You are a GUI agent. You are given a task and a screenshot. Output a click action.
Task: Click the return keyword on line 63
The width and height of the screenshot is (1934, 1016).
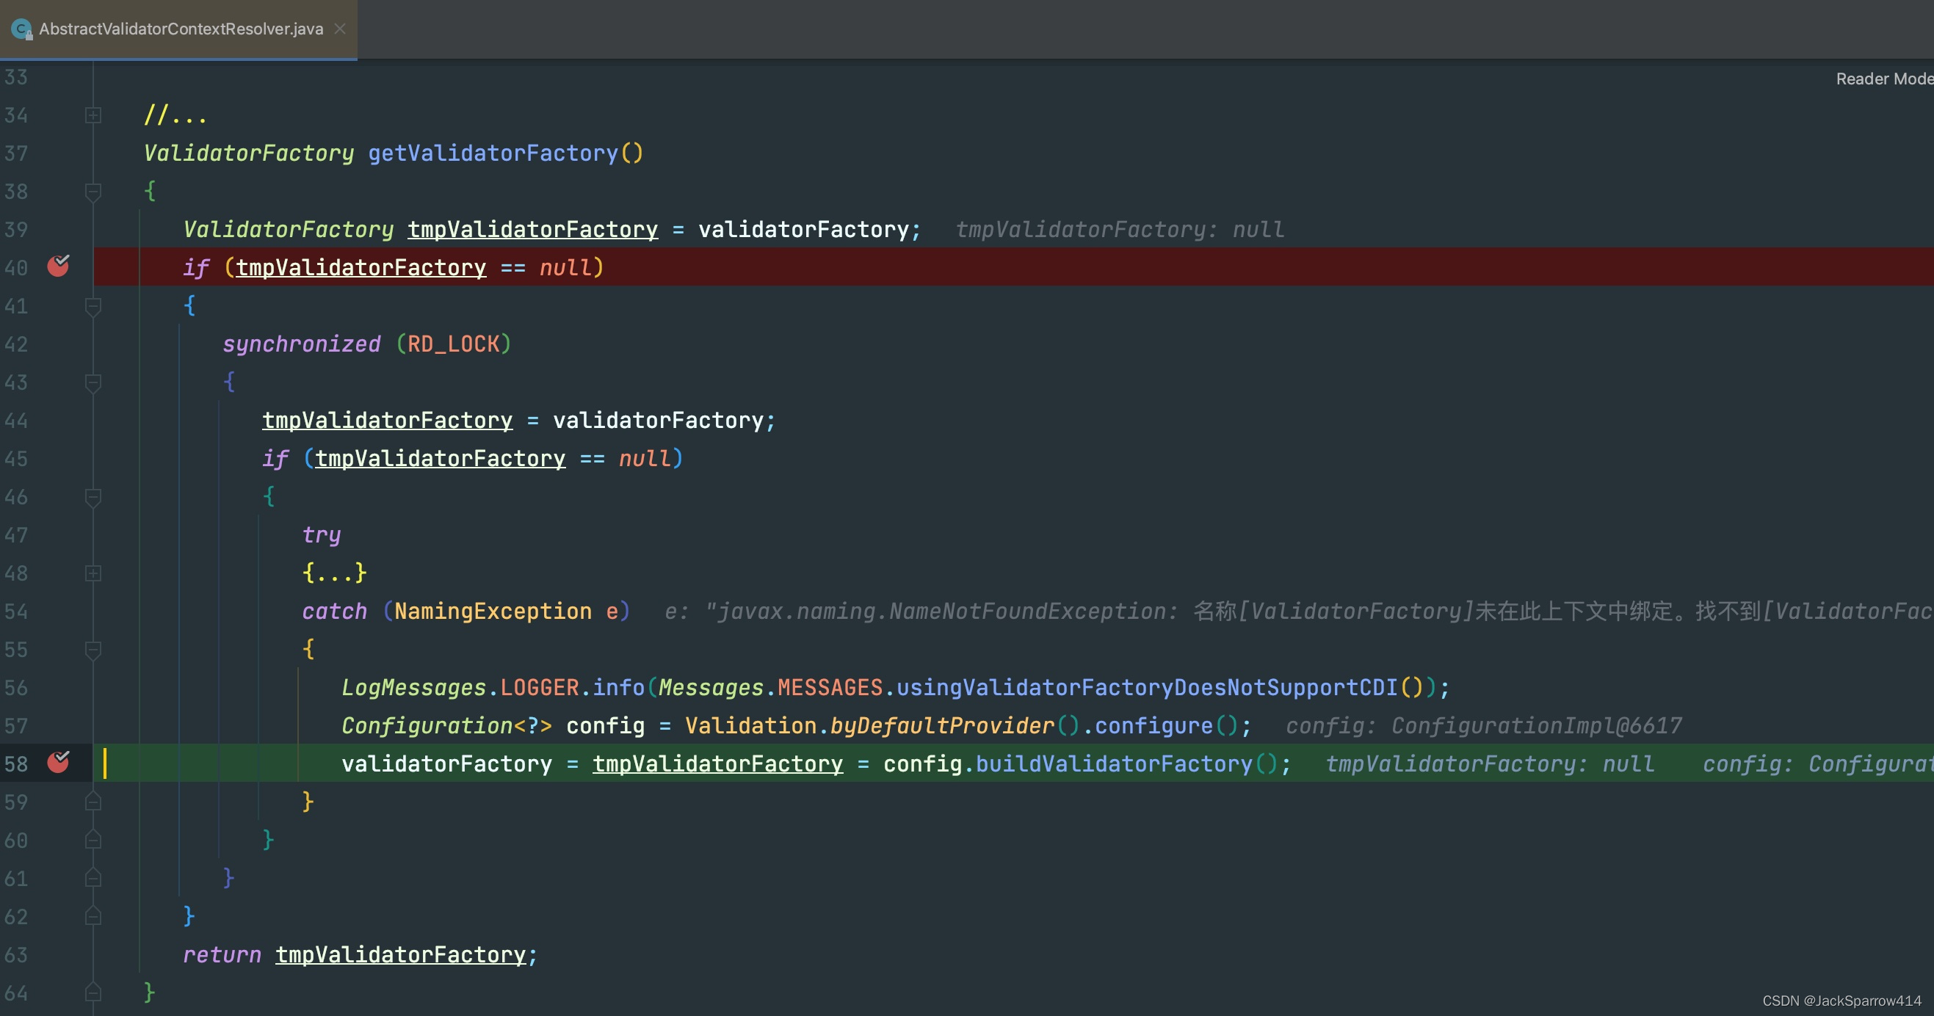222,954
